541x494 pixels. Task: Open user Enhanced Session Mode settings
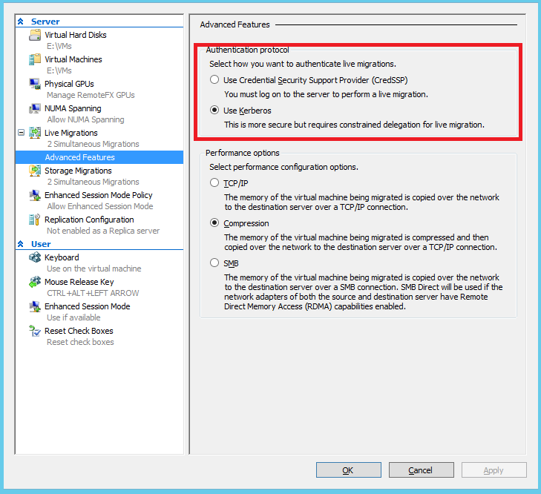point(87,306)
